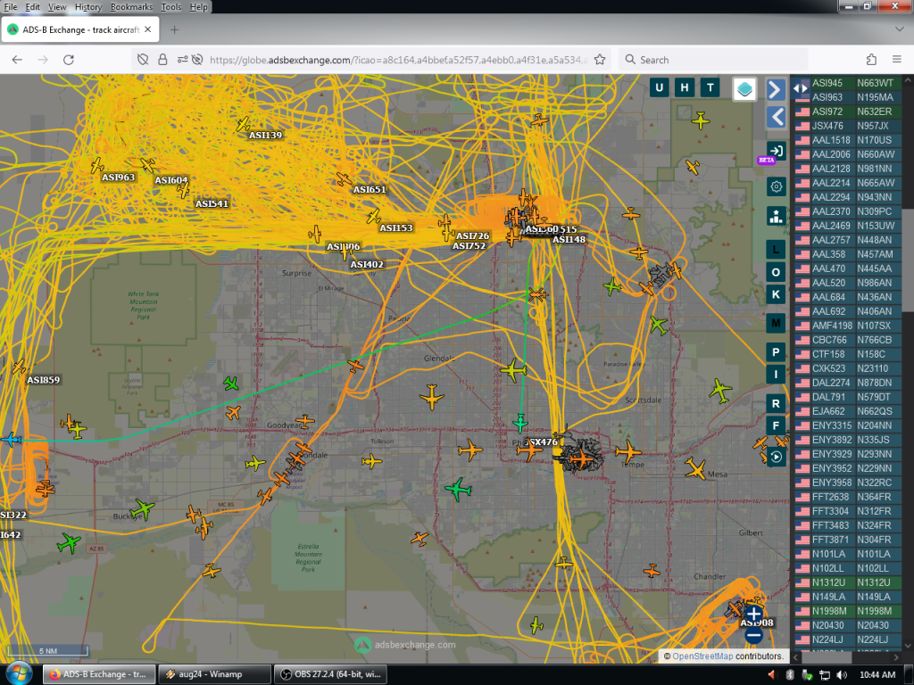This screenshot has width=914, height=685.
Task: Click the replay circle icon
Action: [x=776, y=457]
